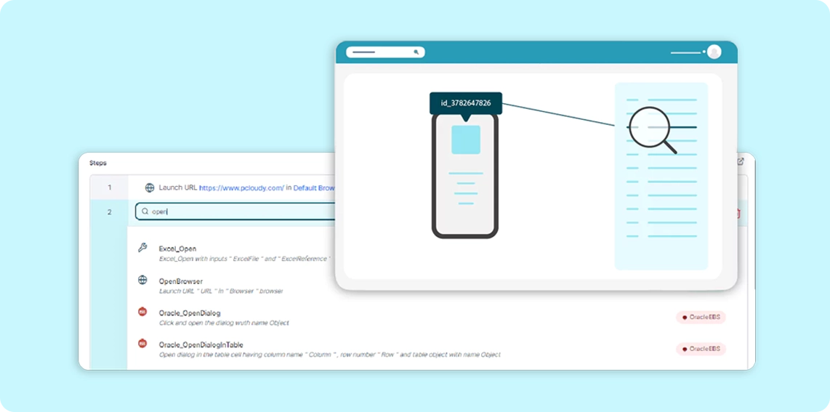Click the OracleEBS tag on the Oracle_OpenDialog row

(701, 317)
